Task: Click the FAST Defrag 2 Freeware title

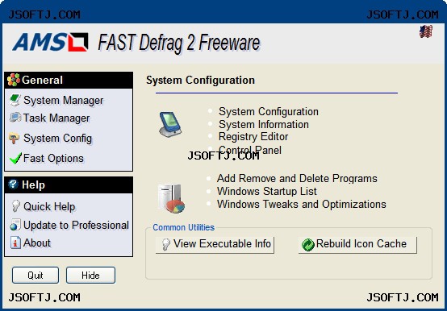Action: coord(179,43)
